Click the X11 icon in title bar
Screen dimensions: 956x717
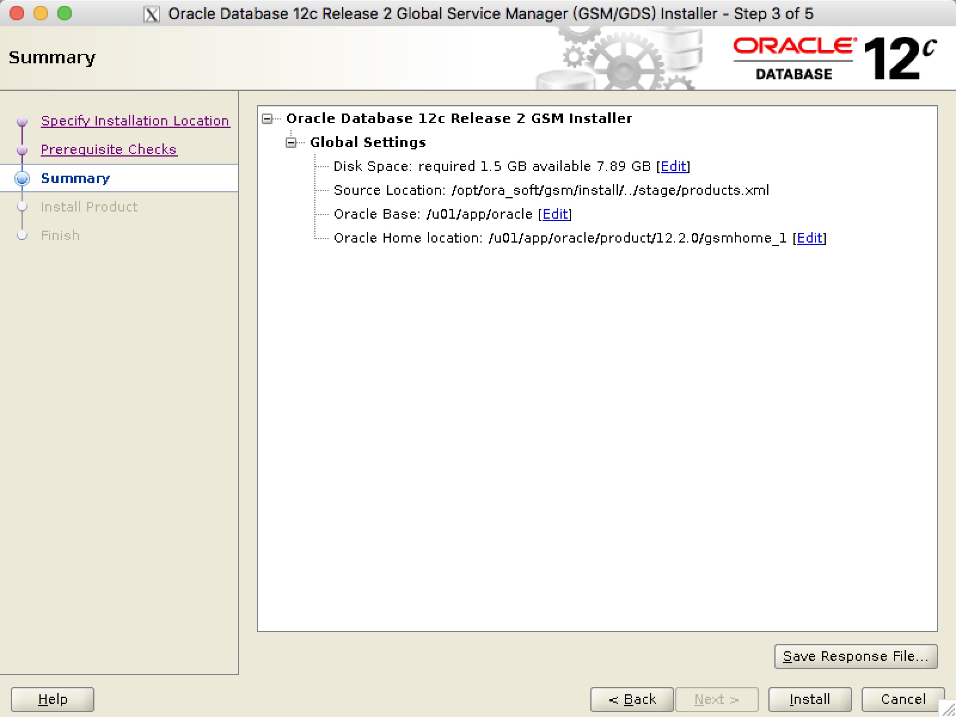tap(152, 14)
